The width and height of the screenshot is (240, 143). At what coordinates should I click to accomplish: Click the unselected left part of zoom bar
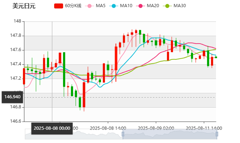pos(74,134)
